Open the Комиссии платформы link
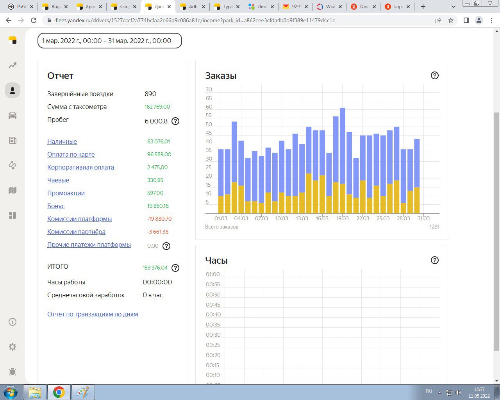This screenshot has height=400, width=500. click(x=79, y=219)
